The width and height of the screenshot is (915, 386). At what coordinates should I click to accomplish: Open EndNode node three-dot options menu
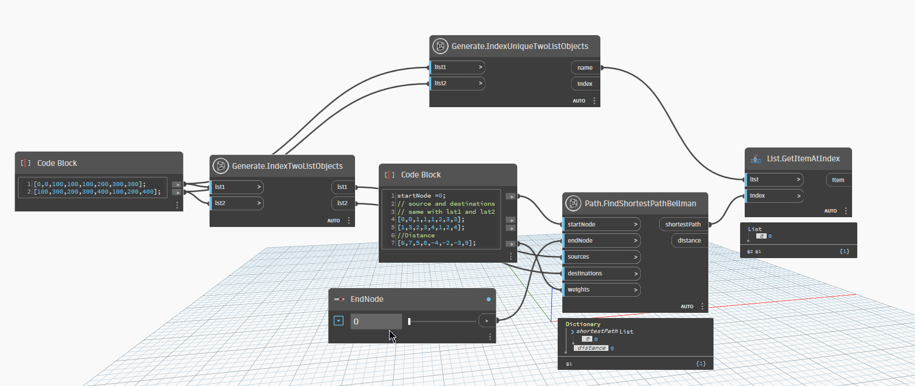[x=490, y=336]
